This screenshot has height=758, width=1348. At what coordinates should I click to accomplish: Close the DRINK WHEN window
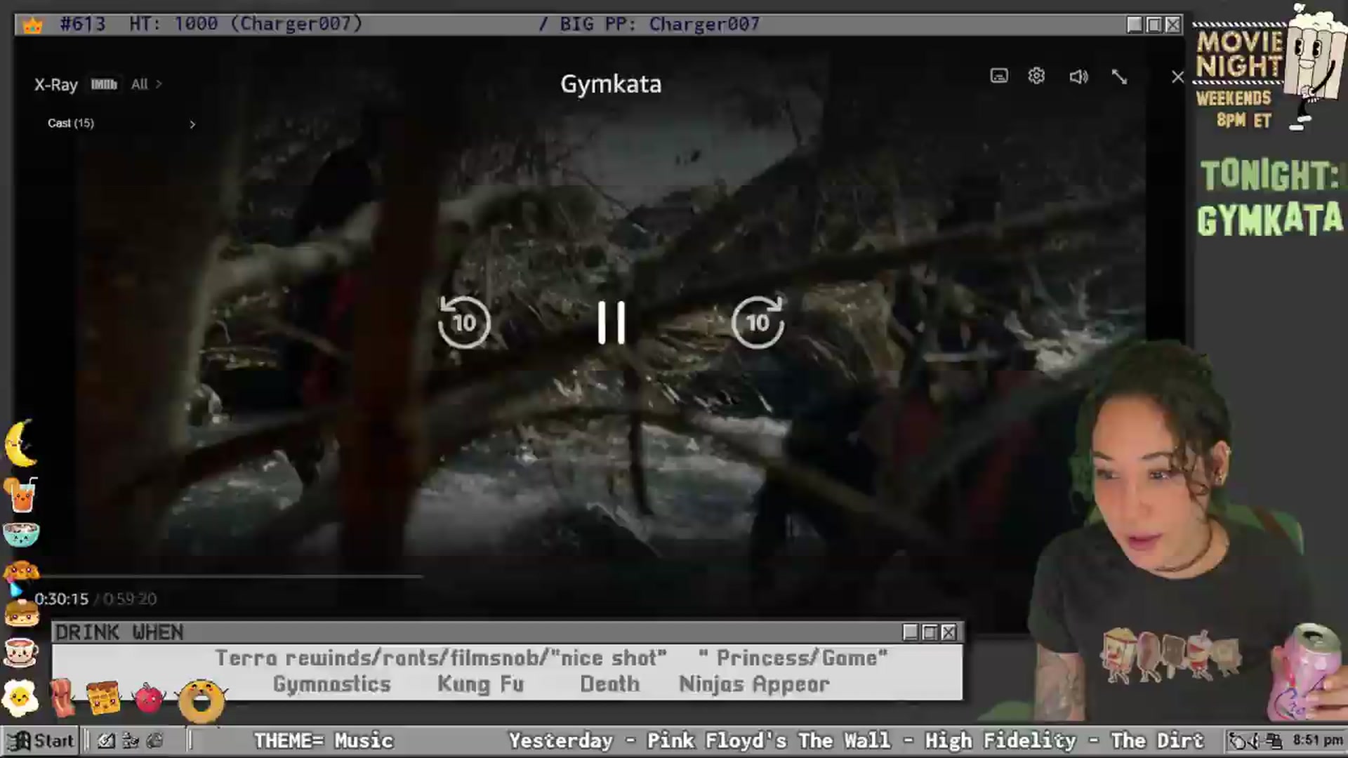click(x=949, y=632)
